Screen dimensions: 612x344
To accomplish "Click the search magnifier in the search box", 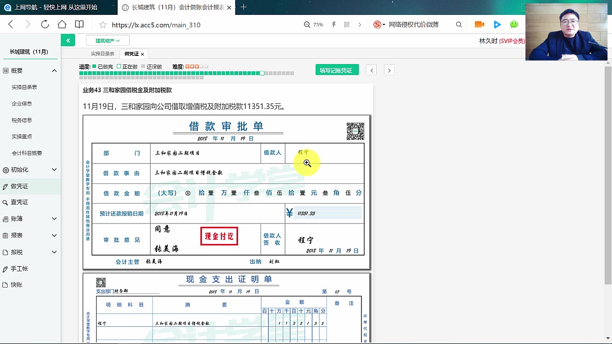I will pos(459,25).
